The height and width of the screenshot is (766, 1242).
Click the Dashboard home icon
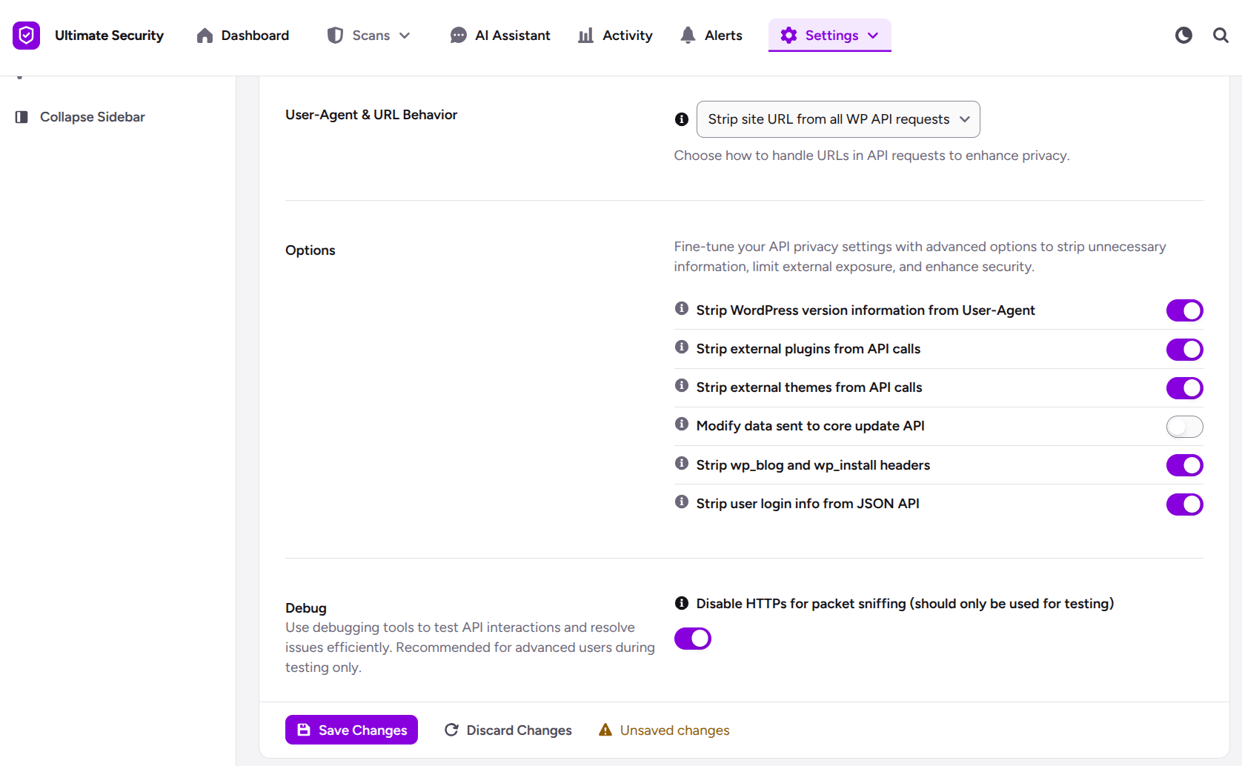pyautogui.click(x=205, y=36)
